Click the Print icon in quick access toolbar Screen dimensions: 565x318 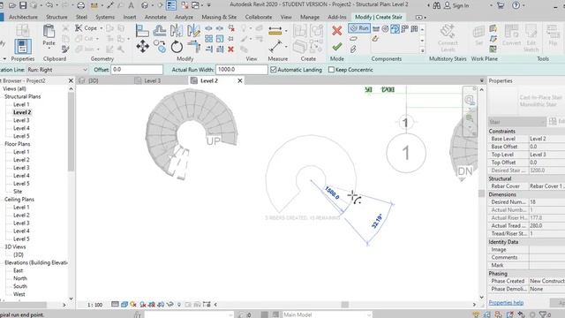tap(81, 5)
